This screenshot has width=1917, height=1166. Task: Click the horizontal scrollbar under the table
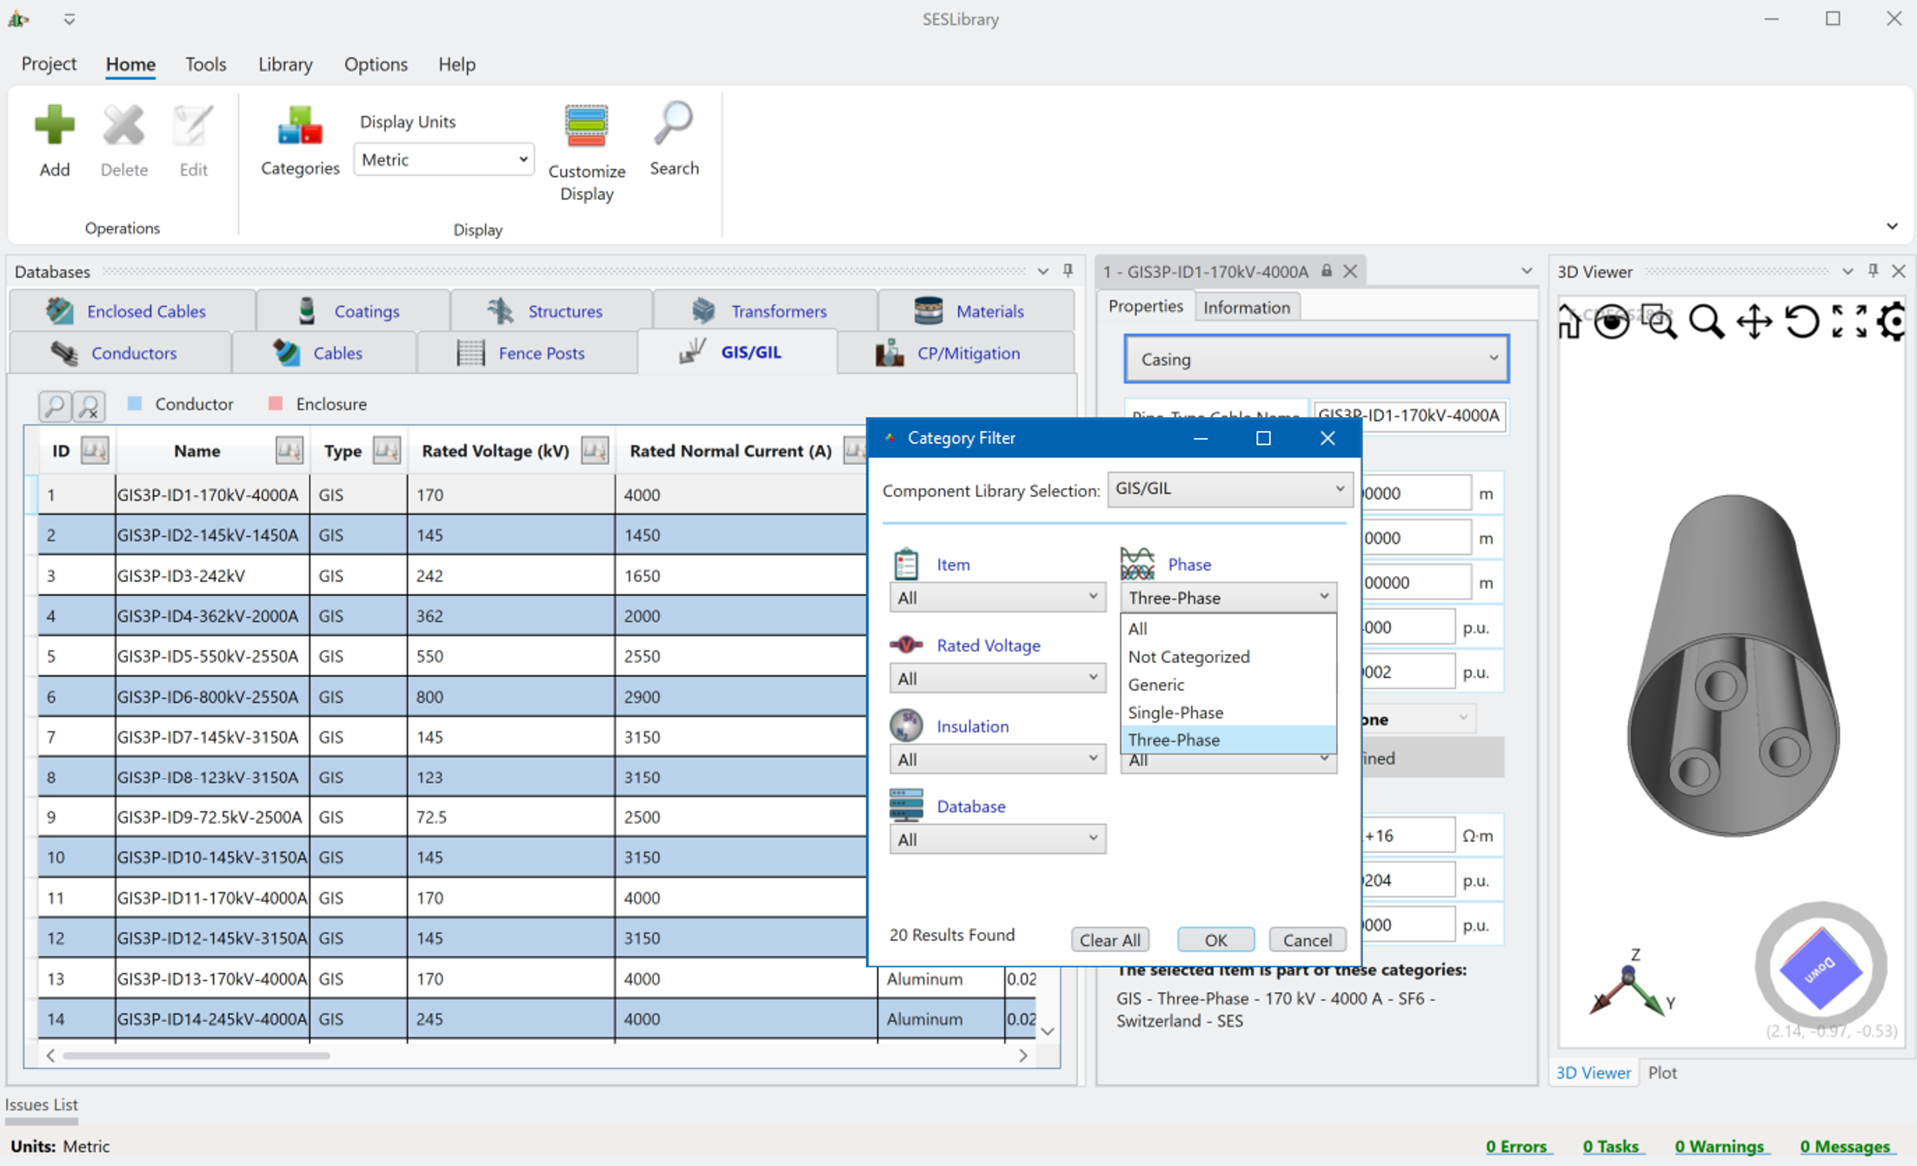pyautogui.click(x=196, y=1056)
